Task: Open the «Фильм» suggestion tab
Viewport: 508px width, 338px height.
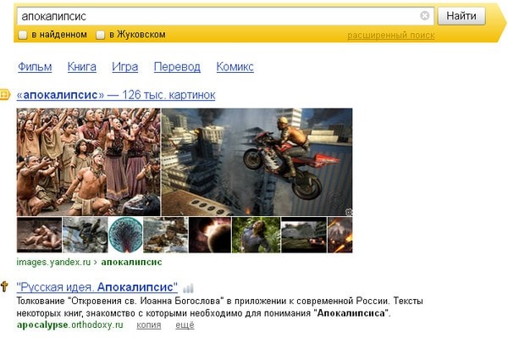Action: pyautogui.click(x=35, y=67)
